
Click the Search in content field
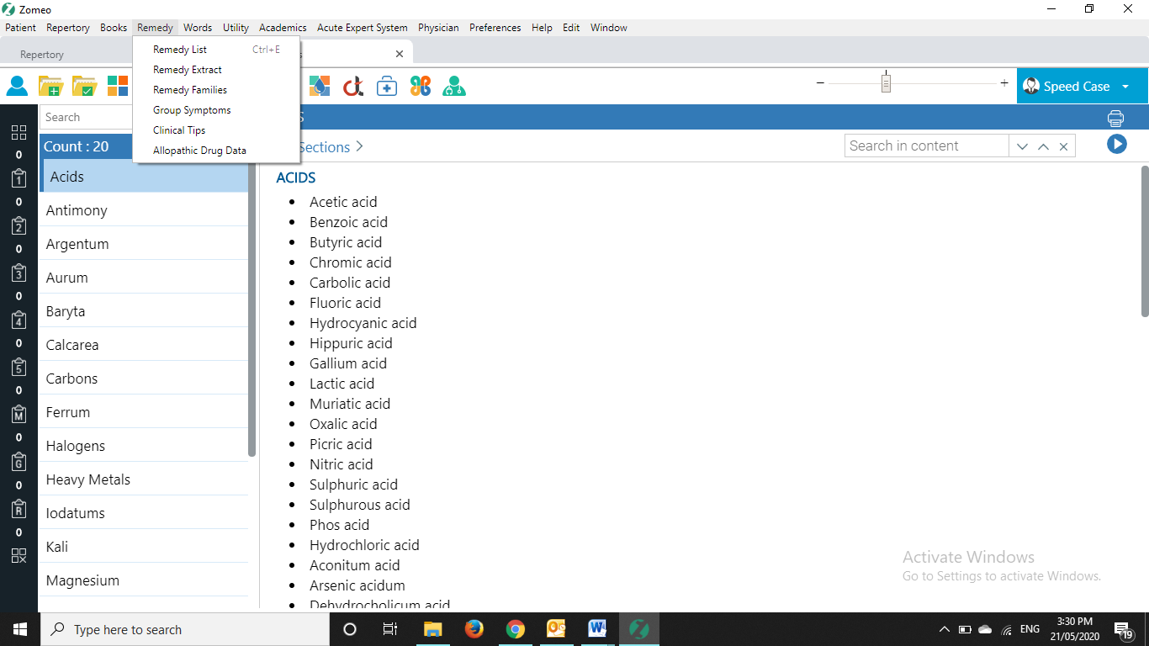point(925,146)
